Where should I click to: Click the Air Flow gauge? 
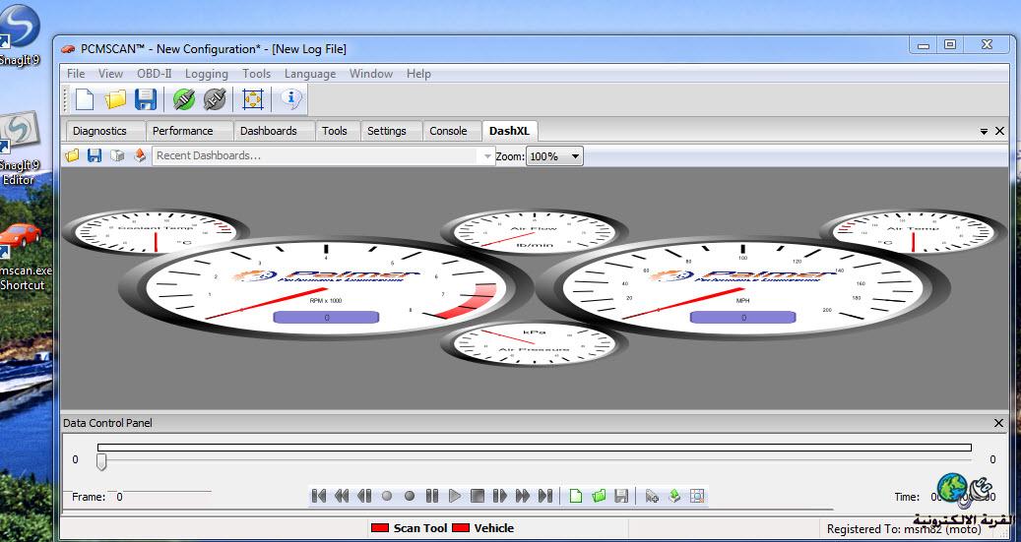[x=534, y=233]
